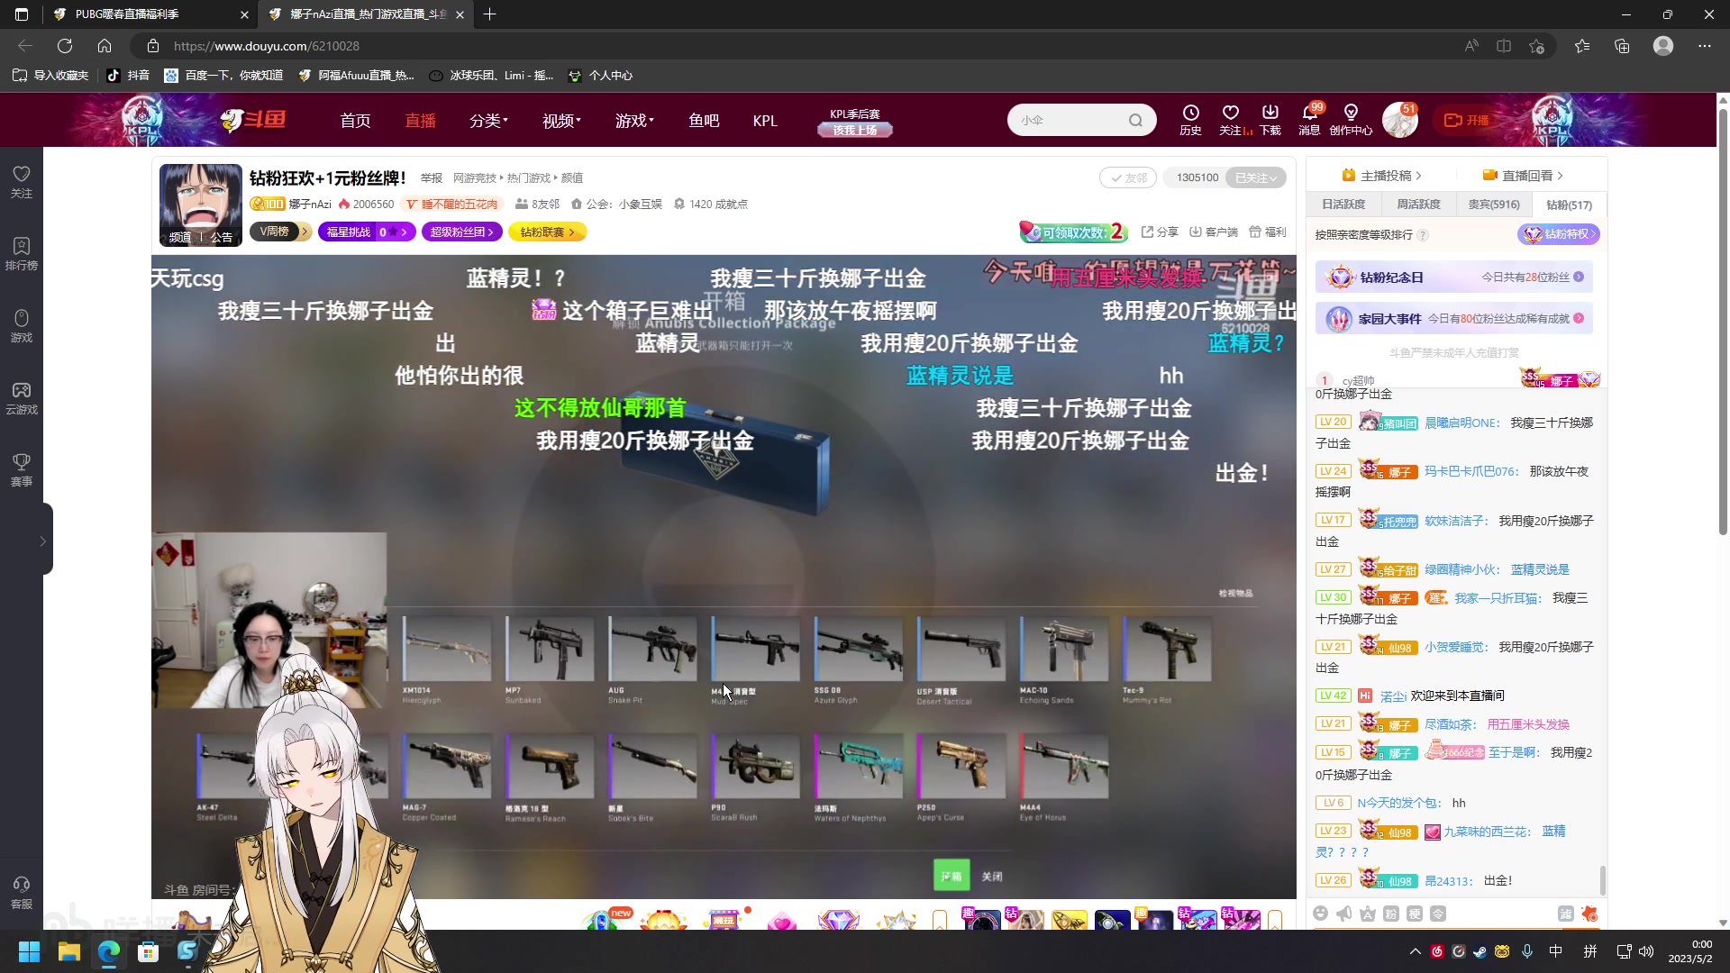Expand 直播回看 section
The image size is (1730, 973).
[x=1523, y=176]
